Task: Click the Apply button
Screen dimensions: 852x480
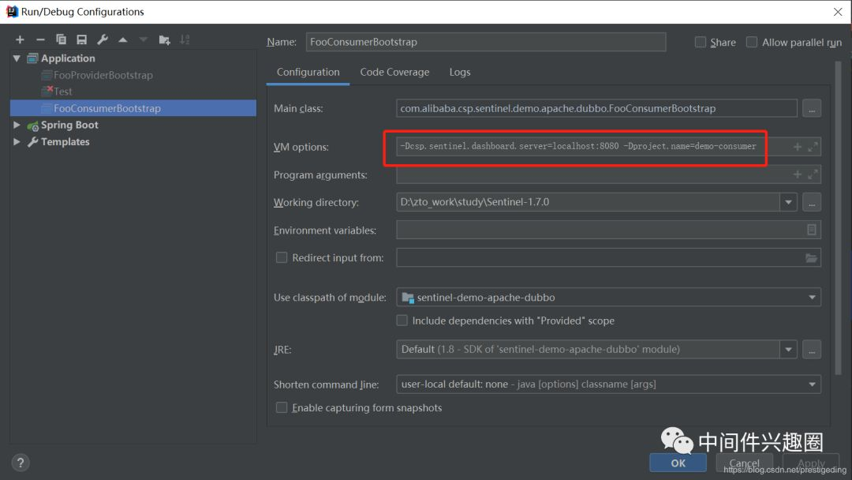Action: (x=811, y=463)
